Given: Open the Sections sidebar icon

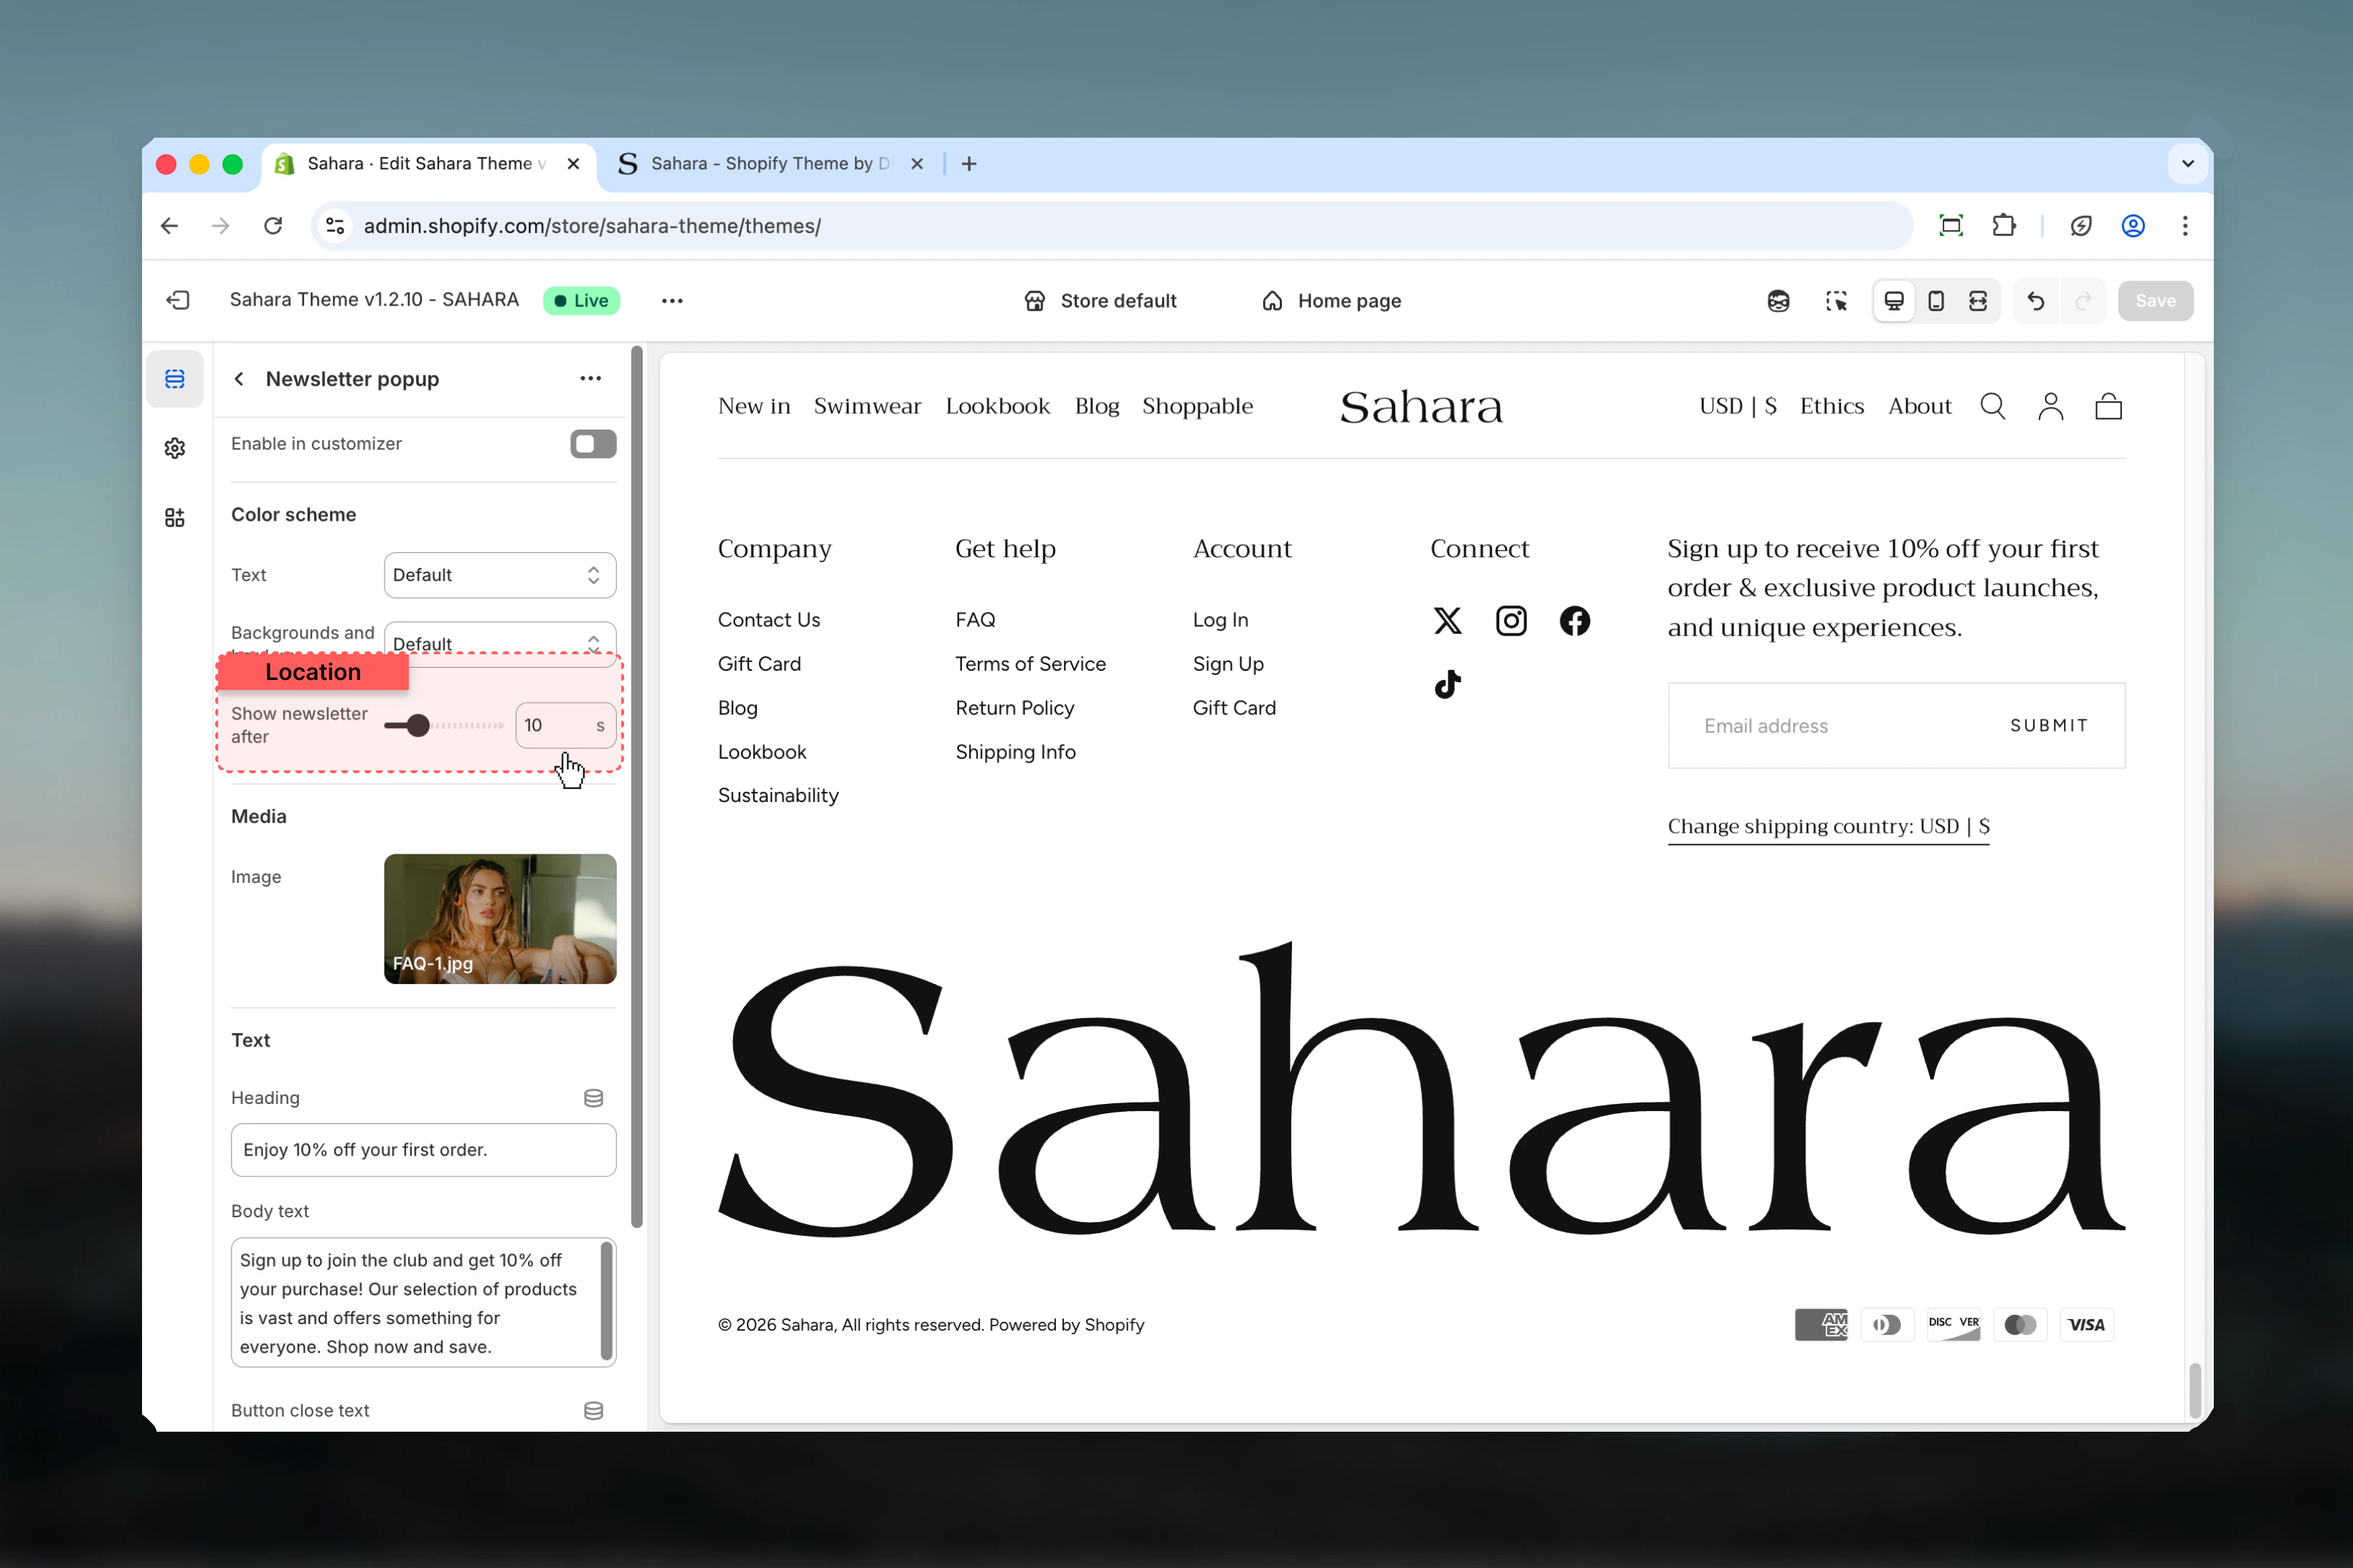Looking at the screenshot, I should (x=175, y=379).
